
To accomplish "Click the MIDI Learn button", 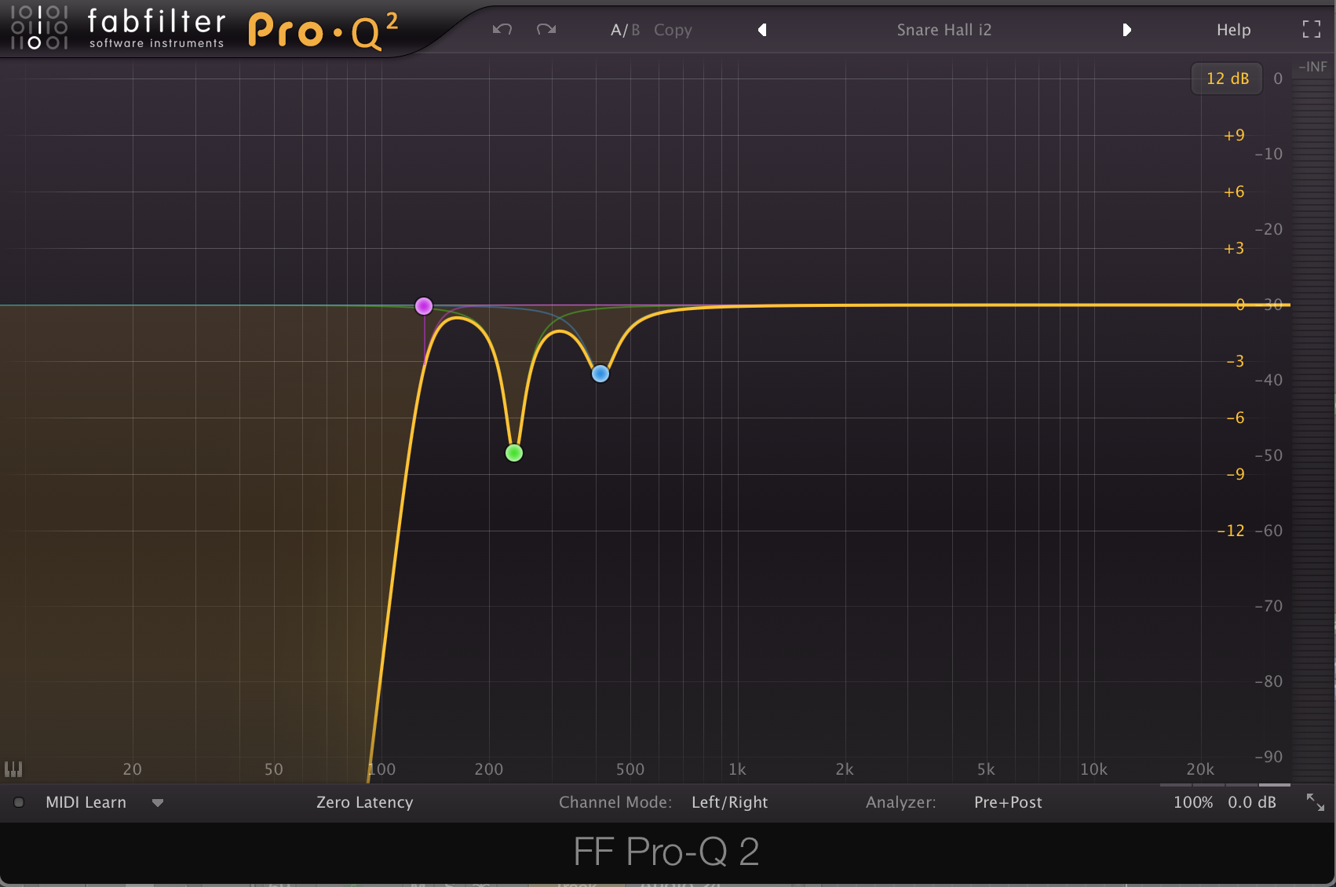I will pos(86,802).
